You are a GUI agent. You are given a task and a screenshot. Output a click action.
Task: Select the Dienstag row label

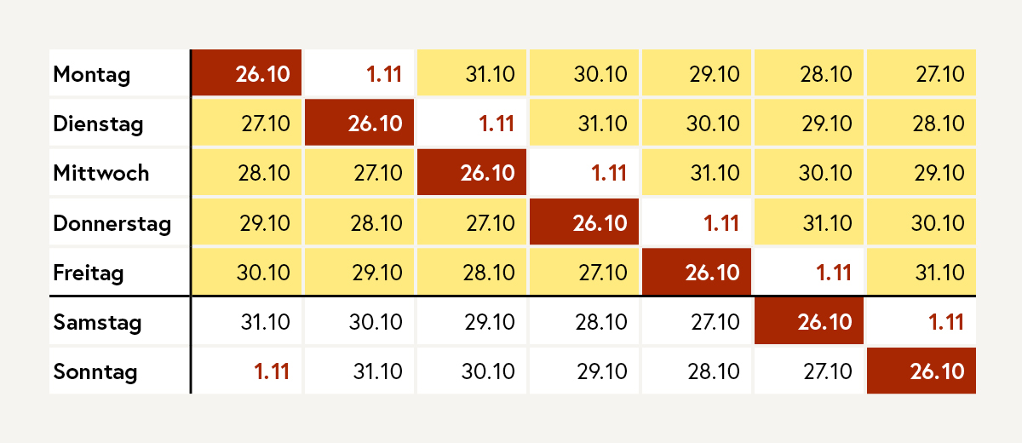97,124
